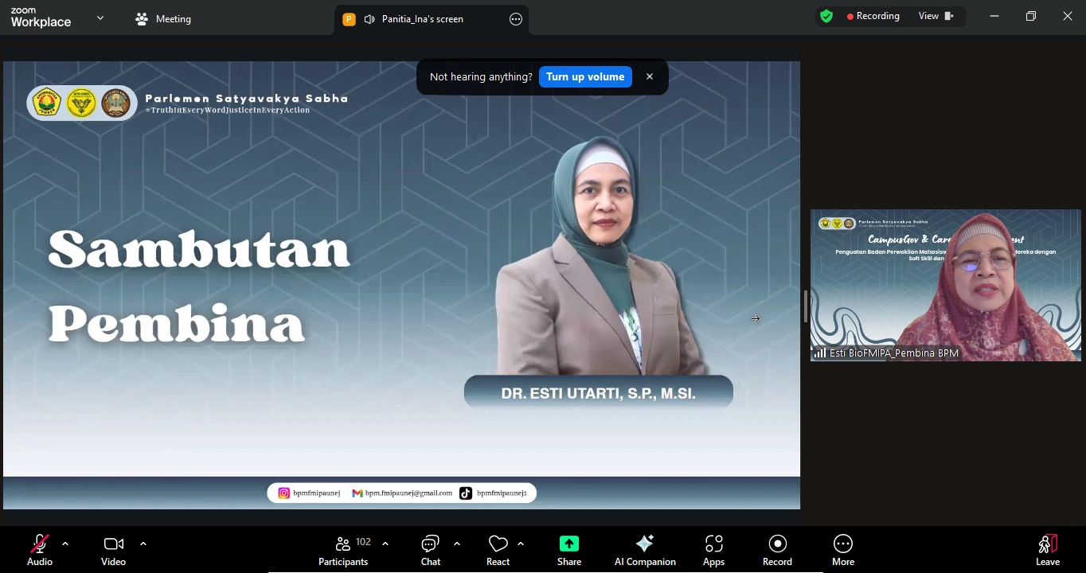The width and height of the screenshot is (1086, 573).
Task: Open the View layout menu
Action: tap(936, 16)
